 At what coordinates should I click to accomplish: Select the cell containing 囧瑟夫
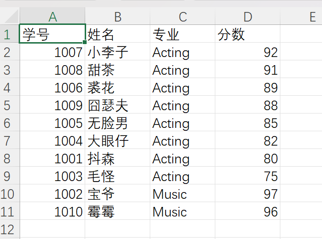[x=118, y=106]
